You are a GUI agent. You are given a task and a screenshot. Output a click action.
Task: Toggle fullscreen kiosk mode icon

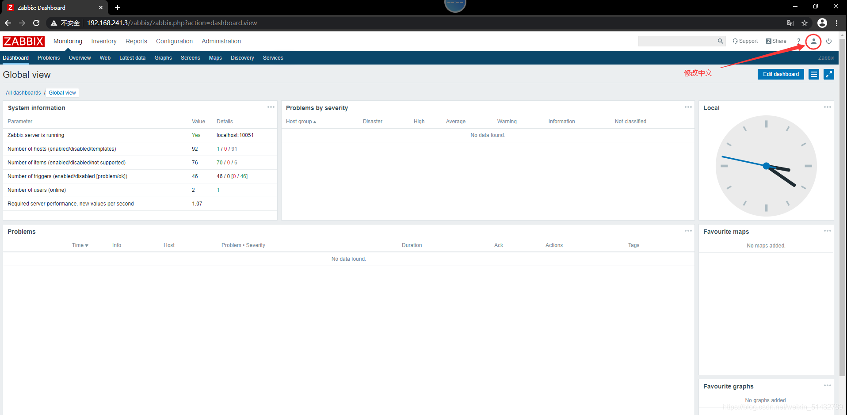829,74
